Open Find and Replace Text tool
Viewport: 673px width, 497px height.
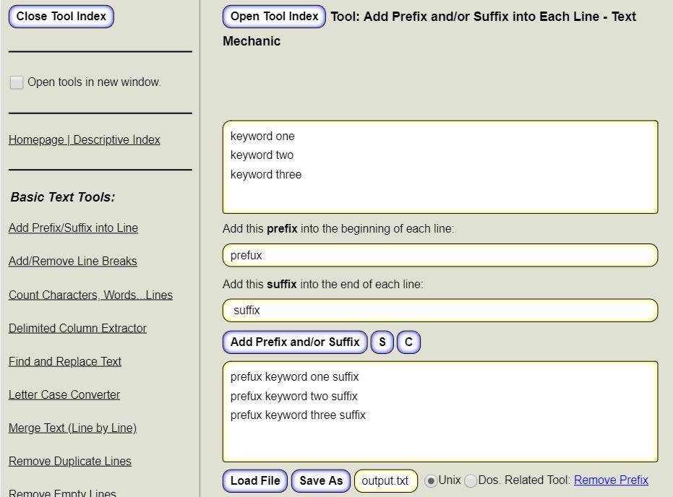click(x=65, y=361)
